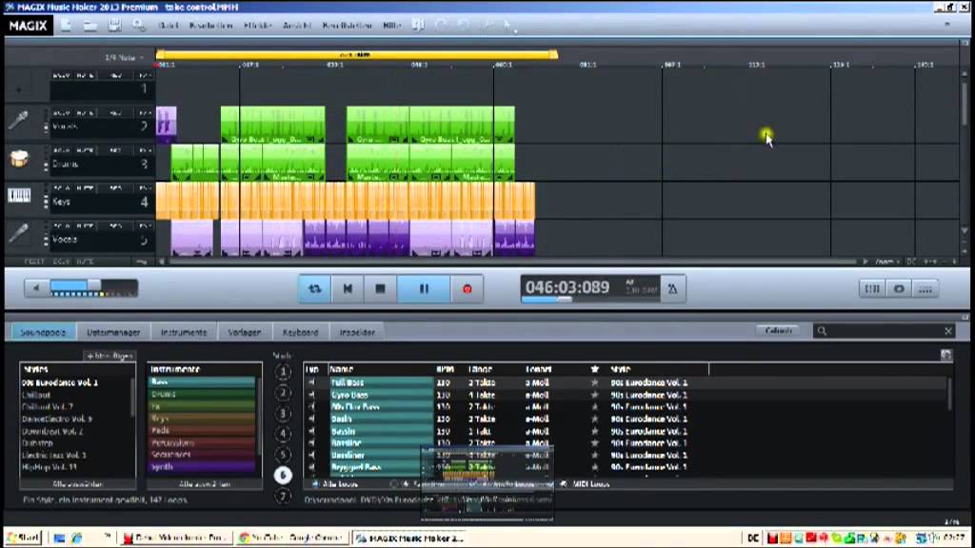Switch to the Dateimanager tab
Screen dimensions: 975x548
(x=113, y=332)
